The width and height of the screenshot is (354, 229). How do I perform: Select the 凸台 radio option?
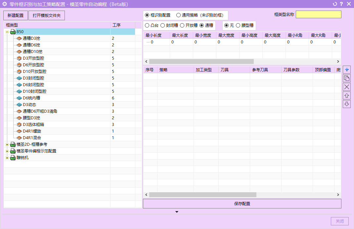coord(147,25)
